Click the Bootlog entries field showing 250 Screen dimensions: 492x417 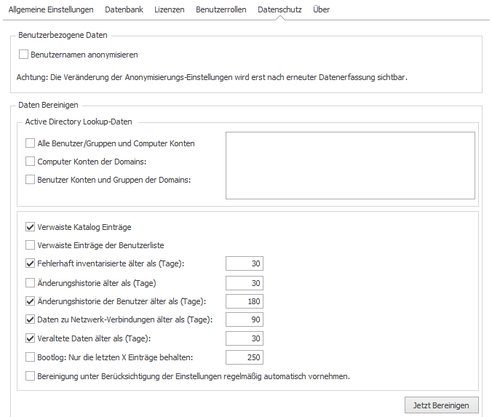tap(245, 357)
